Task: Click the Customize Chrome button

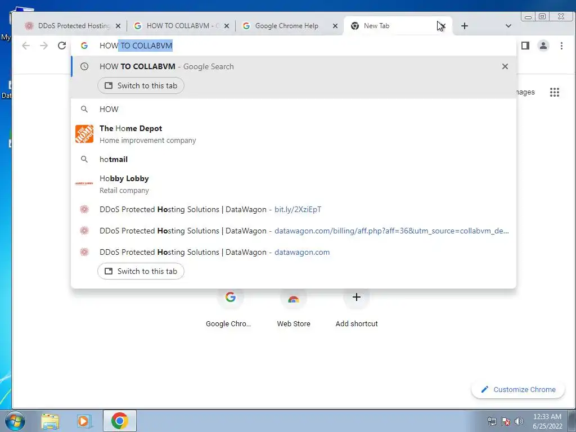Action: tap(518, 389)
